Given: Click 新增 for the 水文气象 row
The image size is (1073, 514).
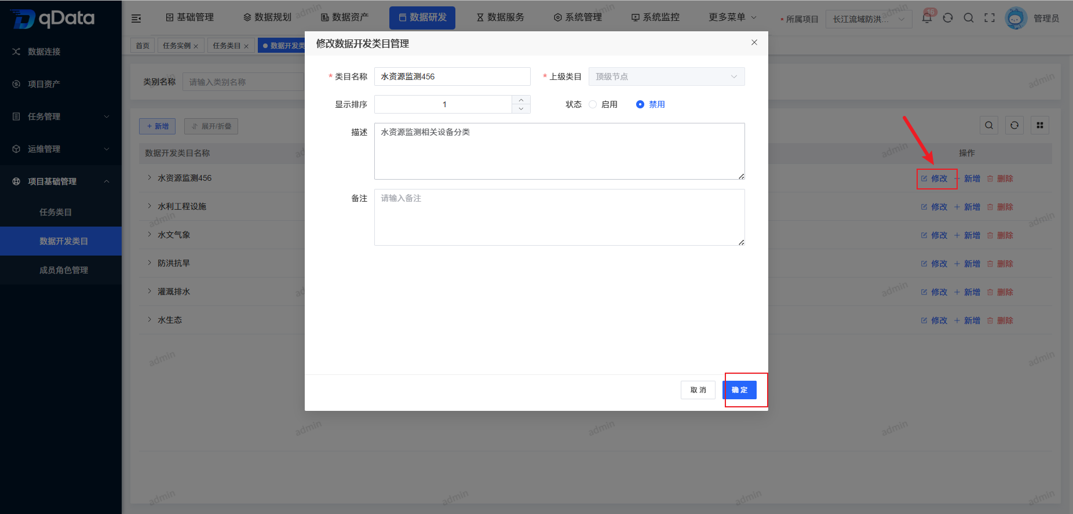Looking at the screenshot, I should (x=967, y=235).
